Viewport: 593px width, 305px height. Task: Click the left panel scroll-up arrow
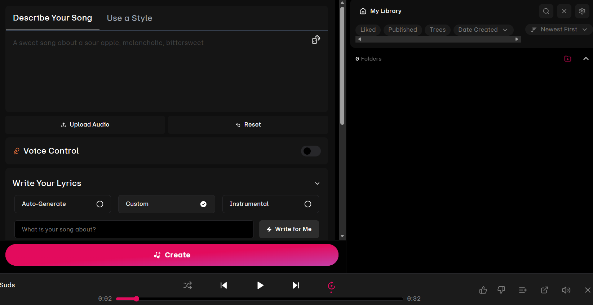(342, 3)
